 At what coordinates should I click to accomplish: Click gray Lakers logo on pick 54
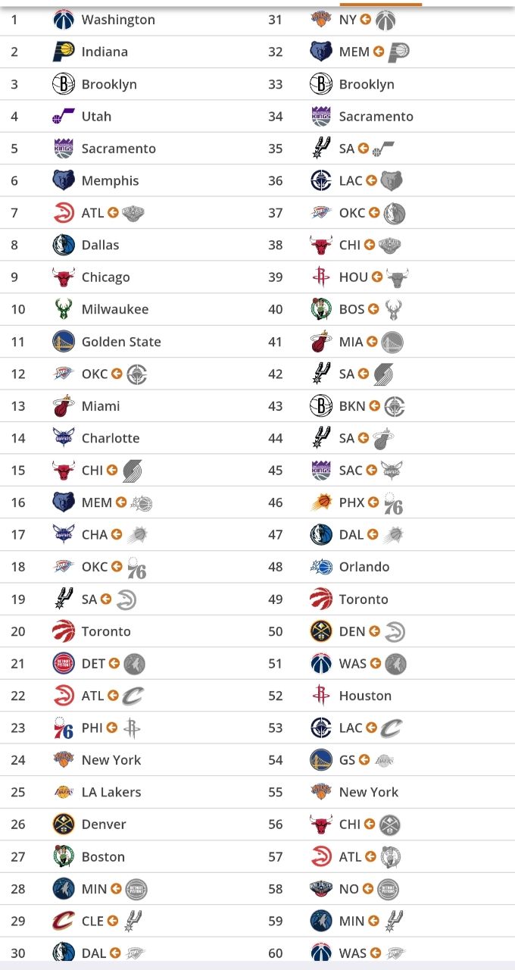click(385, 760)
